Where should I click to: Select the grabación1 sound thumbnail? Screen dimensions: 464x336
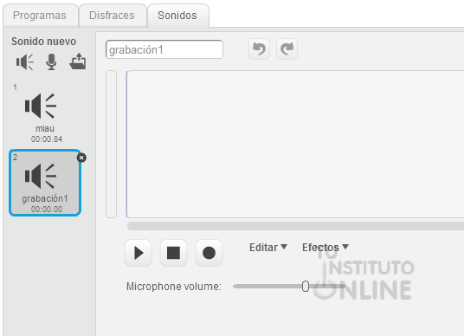pos(45,183)
